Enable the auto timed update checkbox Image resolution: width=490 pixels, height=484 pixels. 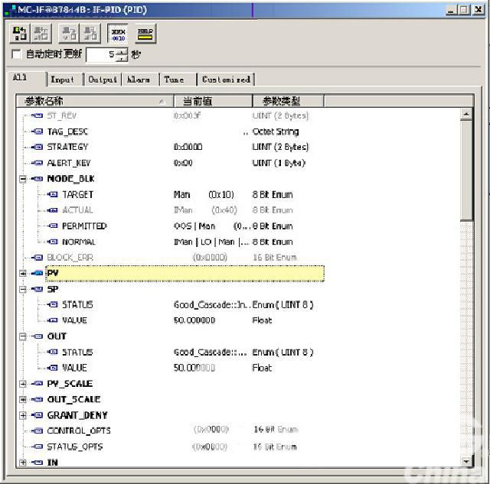(x=17, y=54)
